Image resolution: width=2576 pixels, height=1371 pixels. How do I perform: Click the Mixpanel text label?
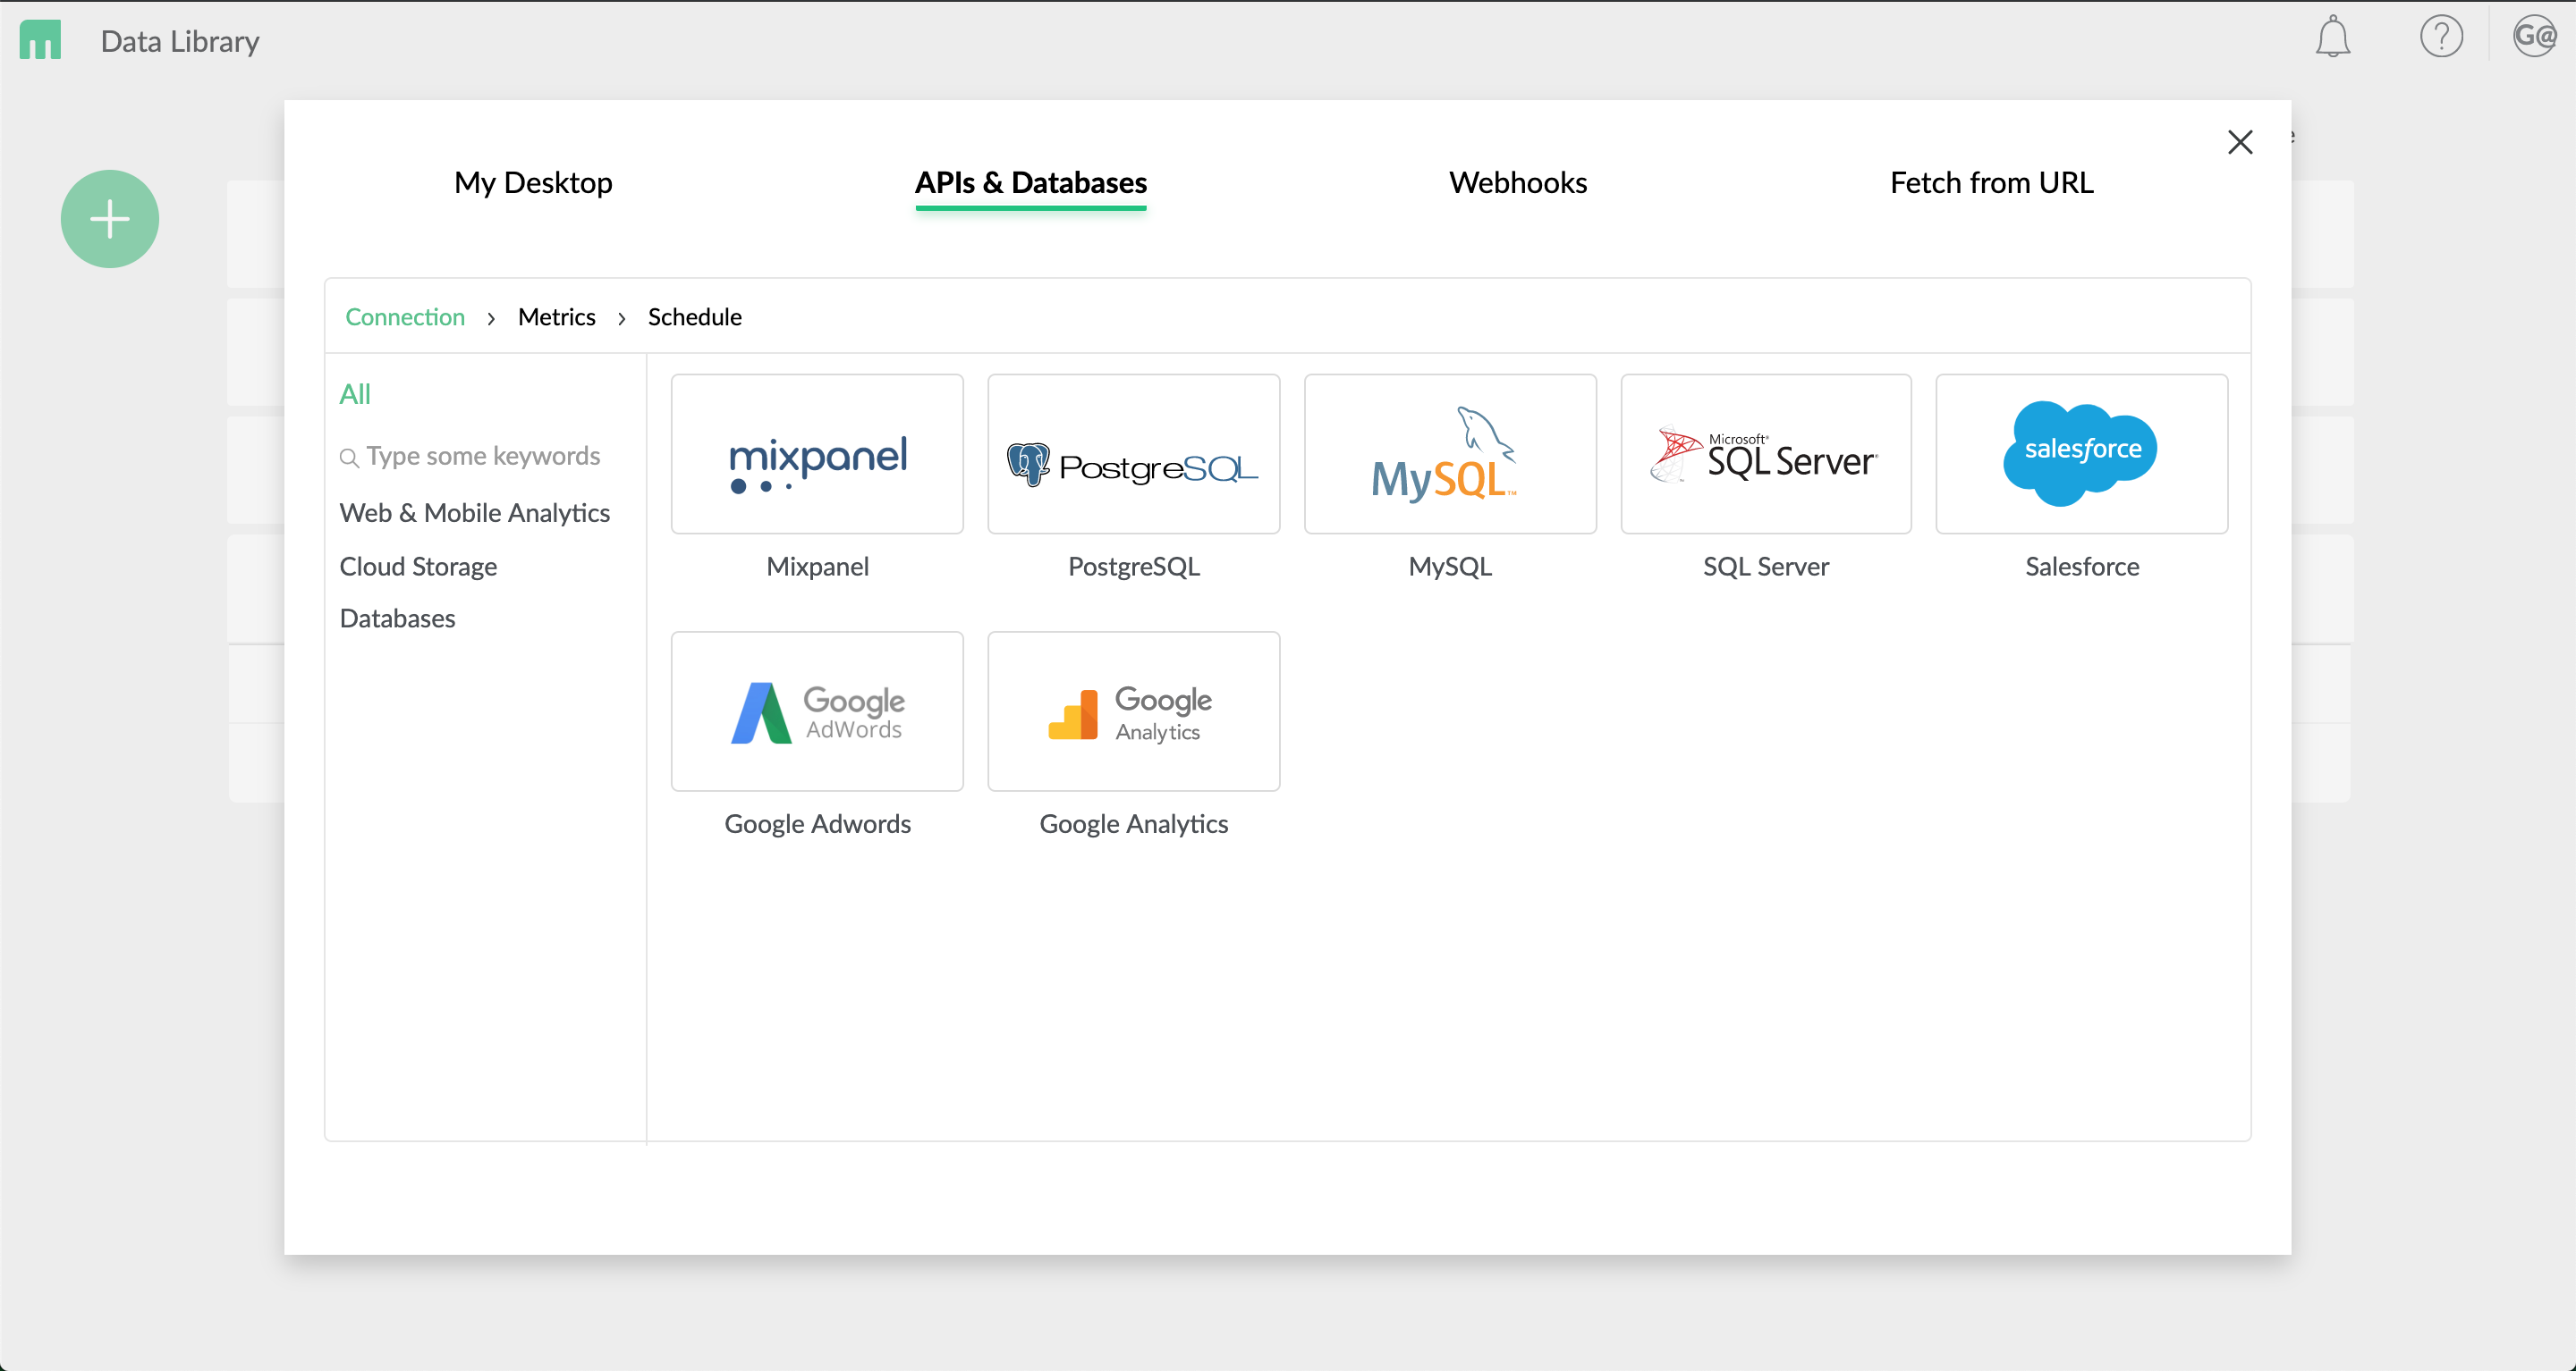(817, 567)
